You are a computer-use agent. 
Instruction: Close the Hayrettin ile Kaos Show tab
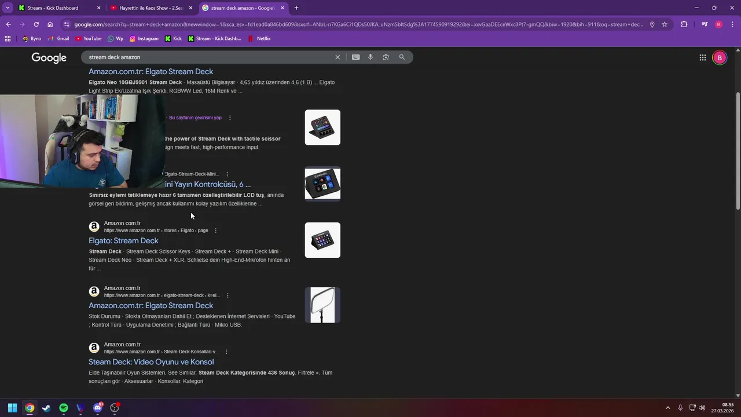190,8
